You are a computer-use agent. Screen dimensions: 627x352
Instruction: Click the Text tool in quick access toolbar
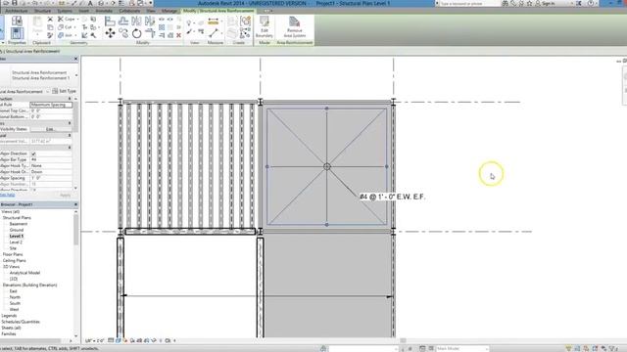point(90,3)
